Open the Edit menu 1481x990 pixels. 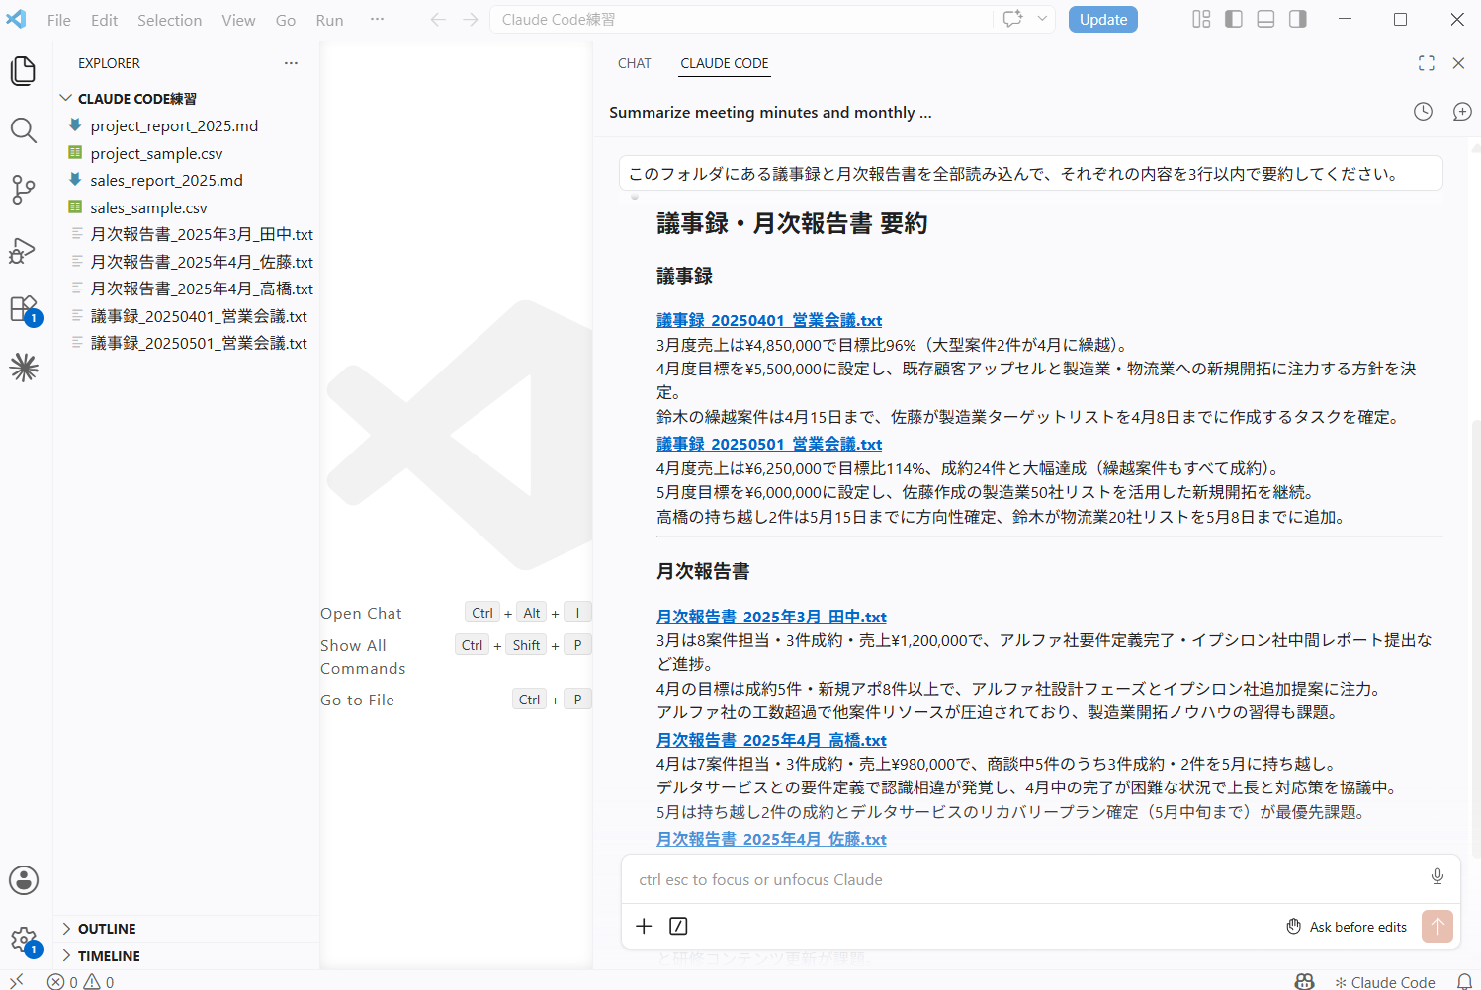click(x=104, y=20)
